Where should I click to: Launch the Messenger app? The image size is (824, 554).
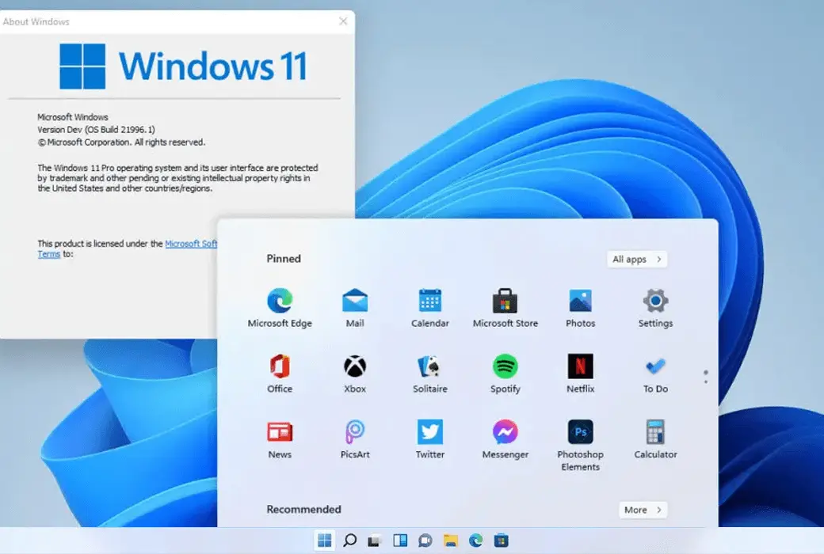click(x=505, y=439)
